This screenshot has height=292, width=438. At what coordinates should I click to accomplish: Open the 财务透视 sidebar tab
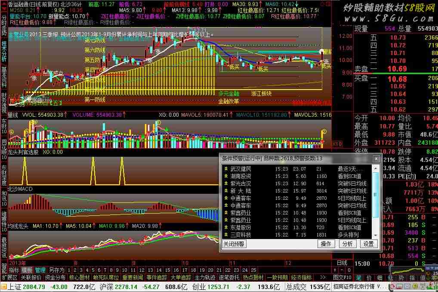pyautogui.click(x=4, y=103)
